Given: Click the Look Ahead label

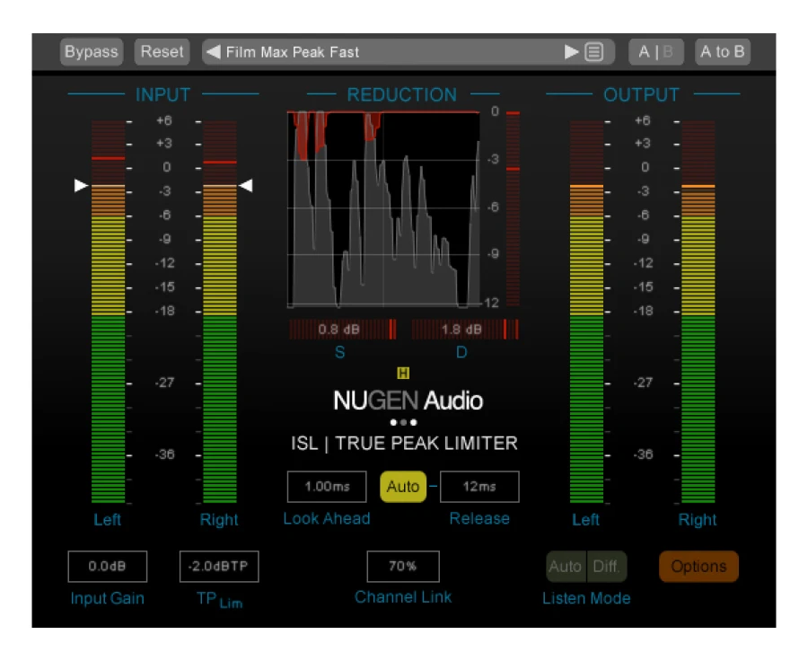Looking at the screenshot, I should (327, 519).
